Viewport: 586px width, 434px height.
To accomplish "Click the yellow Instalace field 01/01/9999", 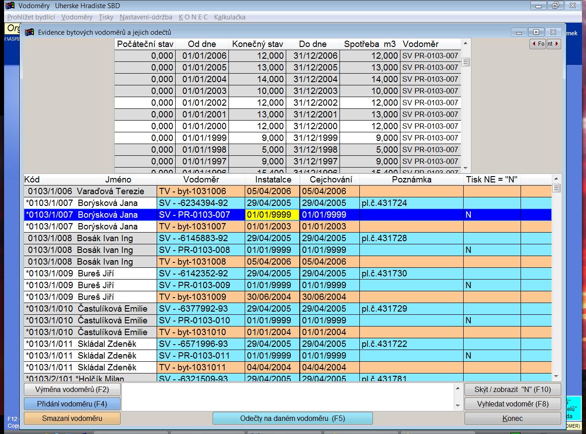I will (272, 215).
